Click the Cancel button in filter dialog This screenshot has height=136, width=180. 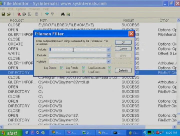coord(123,49)
